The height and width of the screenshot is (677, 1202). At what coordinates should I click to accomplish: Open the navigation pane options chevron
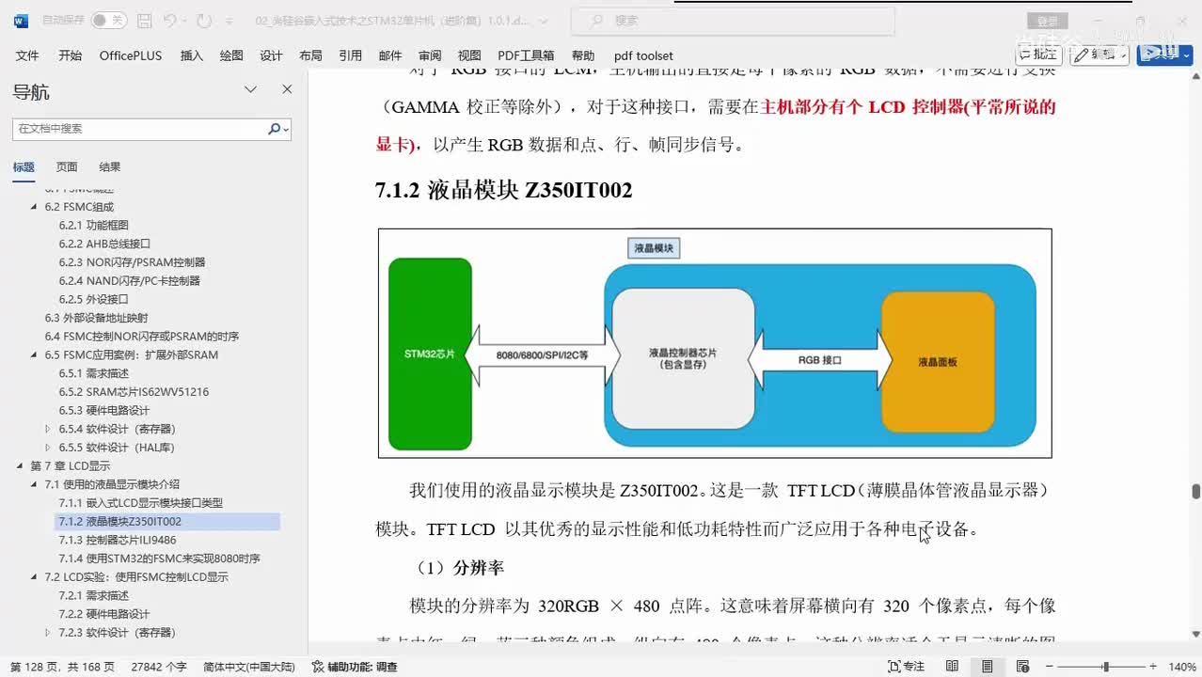click(251, 90)
